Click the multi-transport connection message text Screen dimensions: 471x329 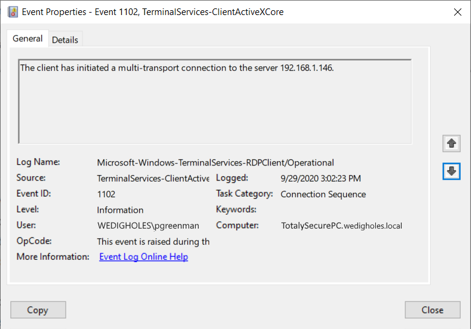pos(177,68)
